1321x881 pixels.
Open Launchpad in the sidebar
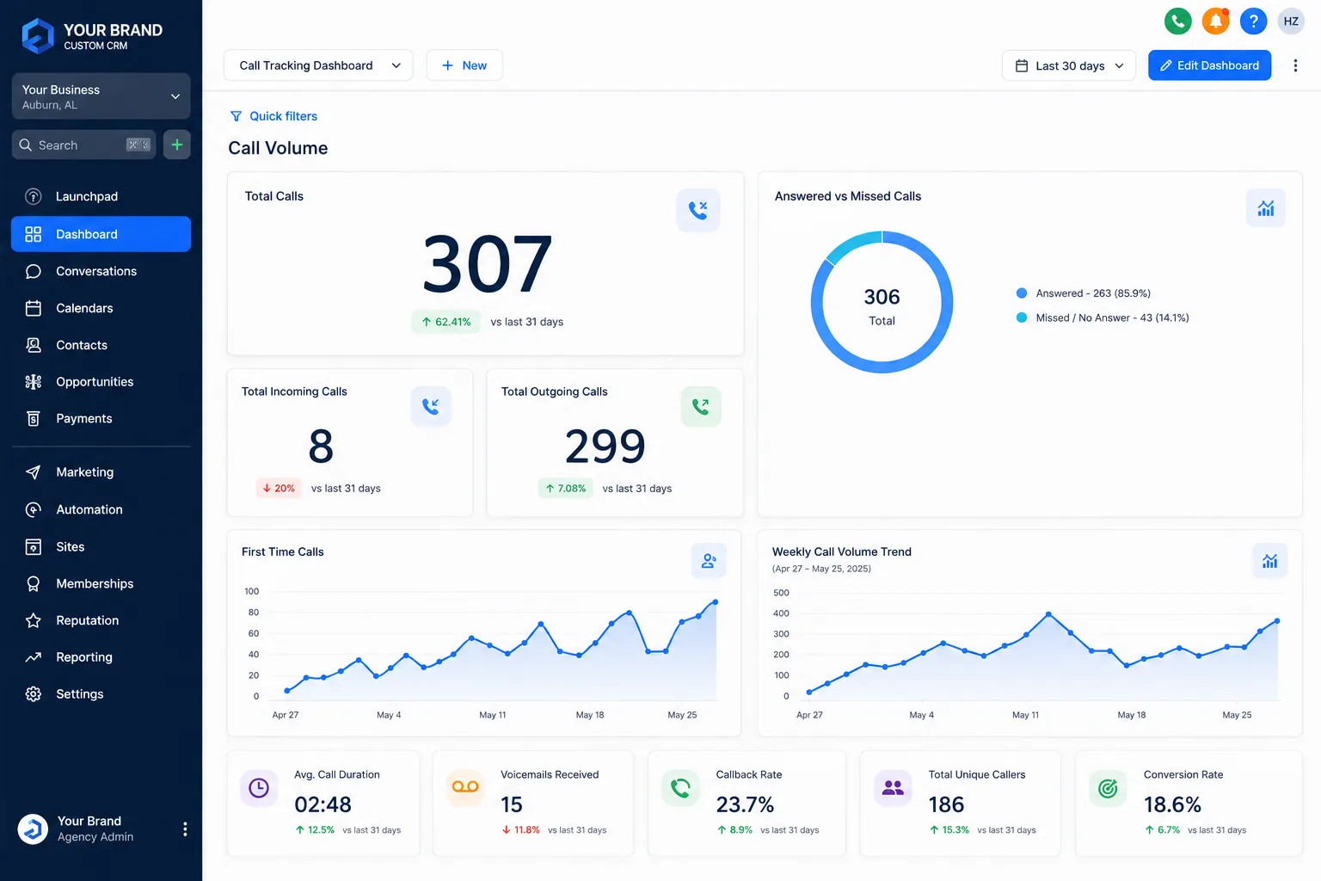pos(101,196)
